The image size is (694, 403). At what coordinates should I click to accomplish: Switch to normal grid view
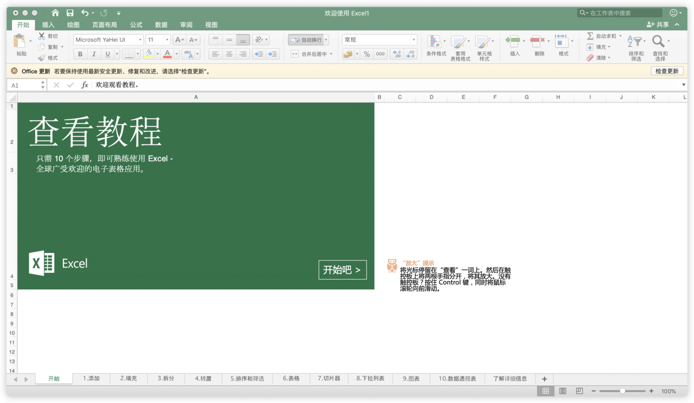click(x=546, y=391)
